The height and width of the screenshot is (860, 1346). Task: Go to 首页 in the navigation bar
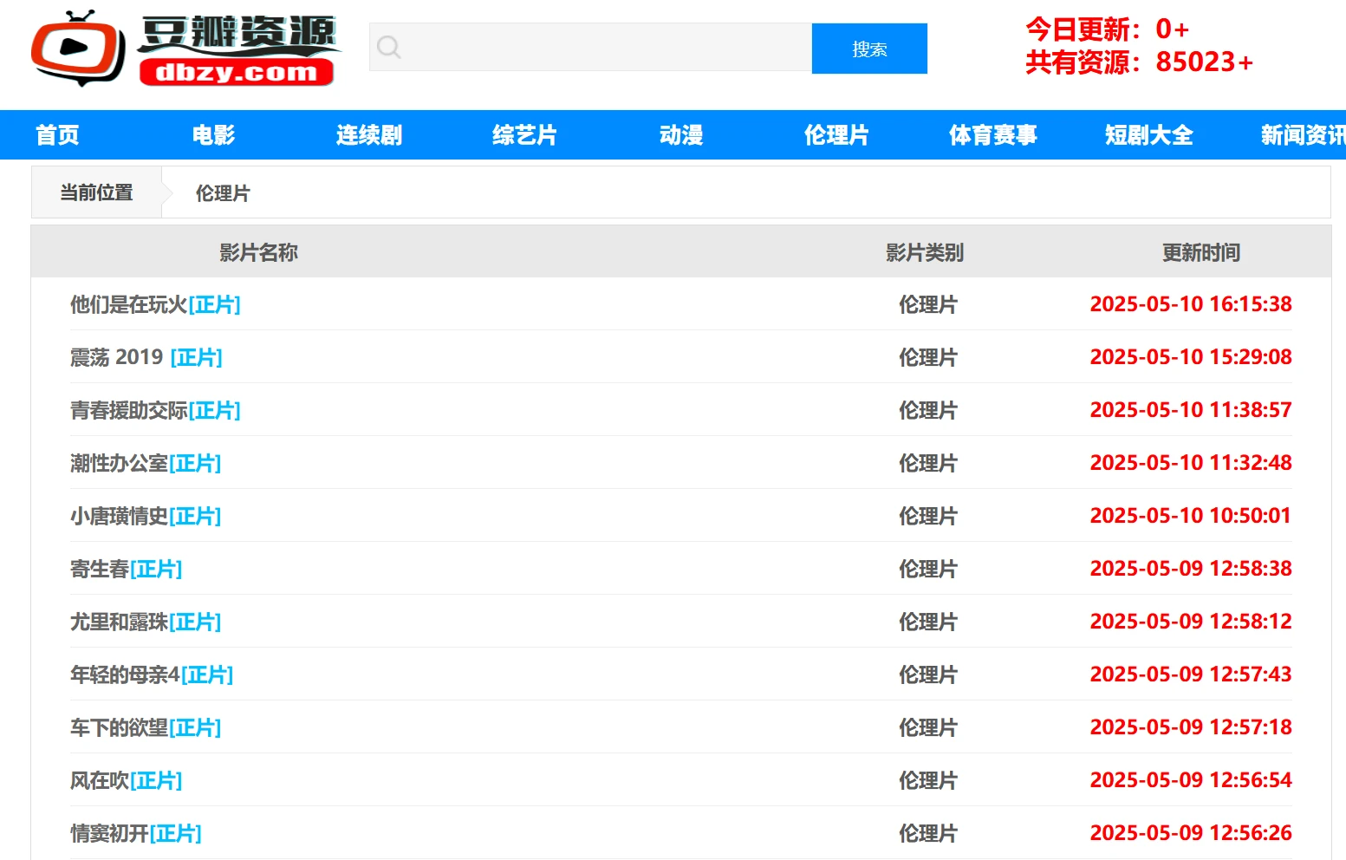(57, 135)
